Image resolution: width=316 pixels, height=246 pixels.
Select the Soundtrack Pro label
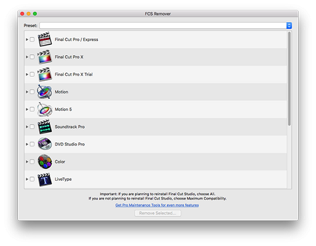pos(70,127)
